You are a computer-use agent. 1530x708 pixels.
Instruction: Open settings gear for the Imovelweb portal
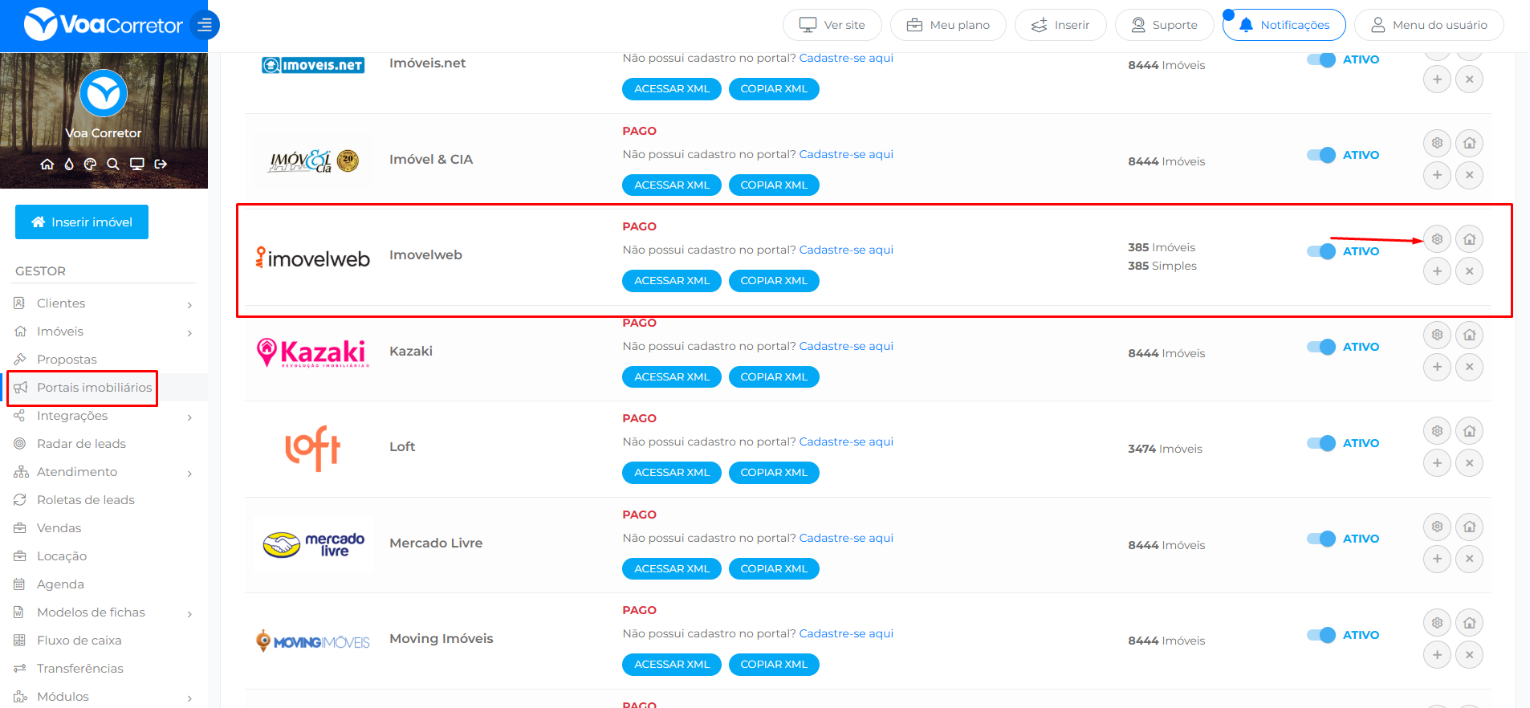click(x=1437, y=239)
